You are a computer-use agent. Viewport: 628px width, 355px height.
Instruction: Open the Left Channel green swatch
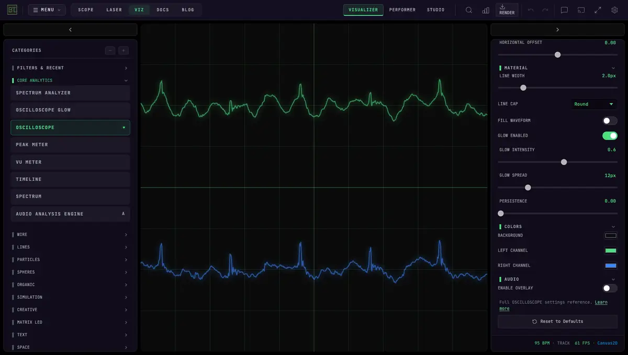pyautogui.click(x=611, y=251)
